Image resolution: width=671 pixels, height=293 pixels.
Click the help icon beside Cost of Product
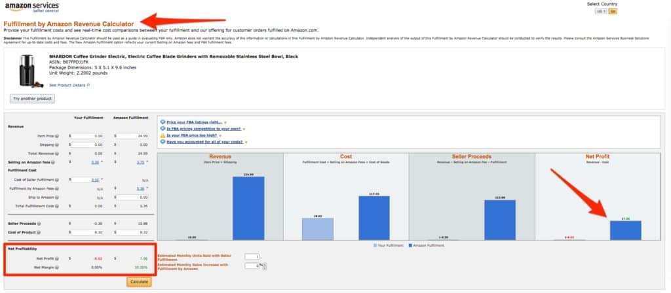(39, 232)
